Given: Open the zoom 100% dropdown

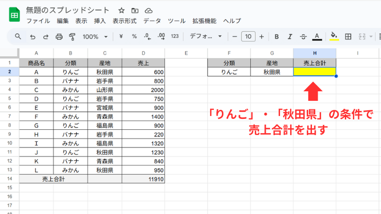Looking at the screenshot, I should pos(95,37).
